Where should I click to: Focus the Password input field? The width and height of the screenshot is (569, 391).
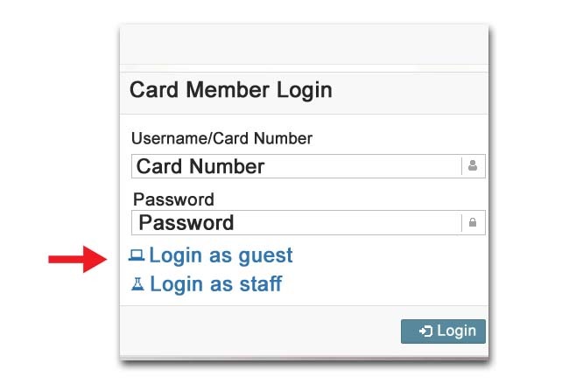[x=308, y=222]
